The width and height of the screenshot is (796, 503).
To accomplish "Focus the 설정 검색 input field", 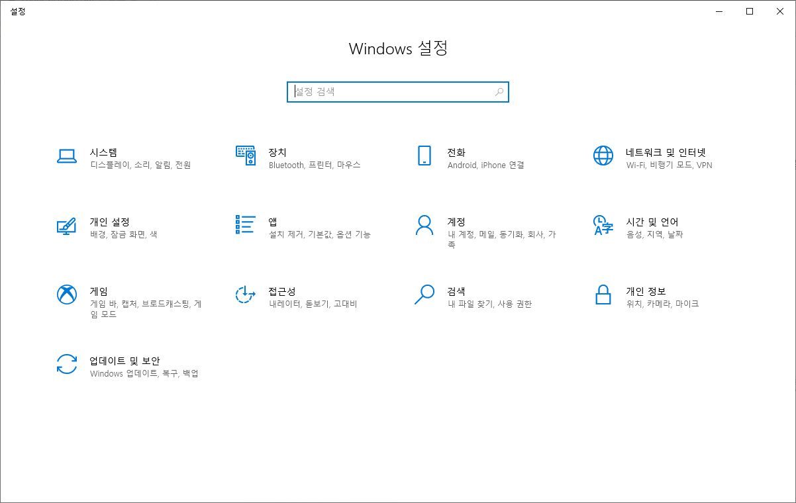I will [398, 92].
